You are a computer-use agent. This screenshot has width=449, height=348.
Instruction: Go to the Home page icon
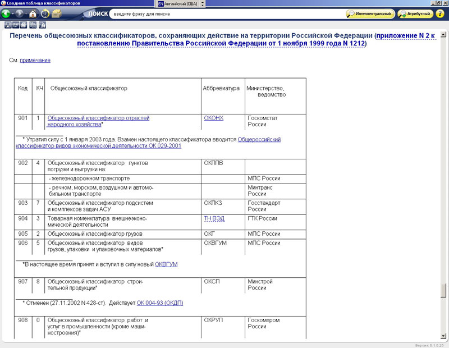[33, 13]
